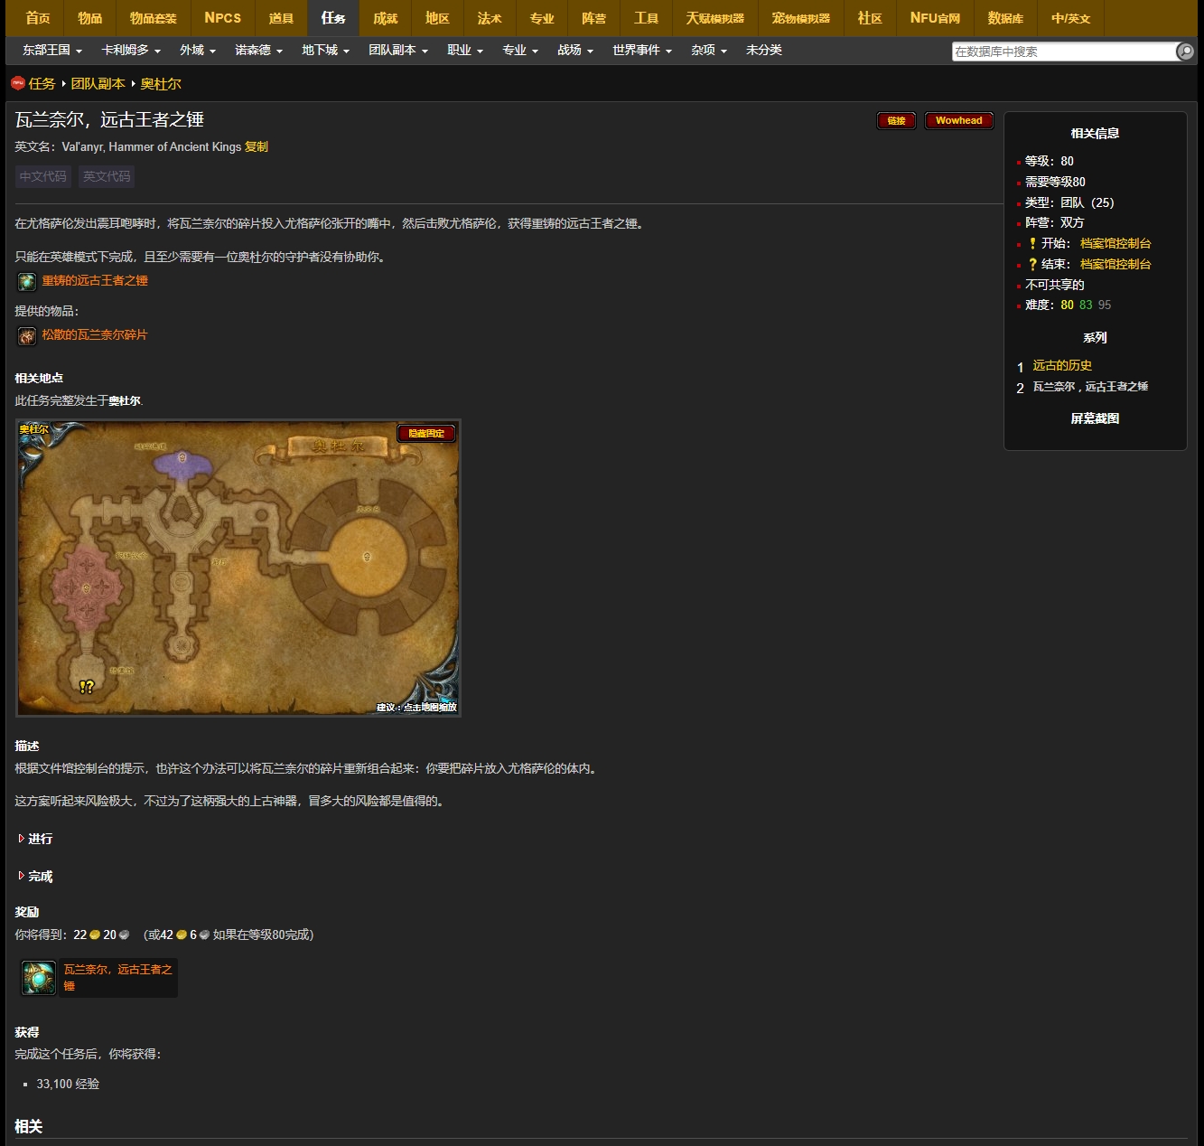Toggle the 英文代码 code button
Screen dimensions: 1204x1146
107,176
